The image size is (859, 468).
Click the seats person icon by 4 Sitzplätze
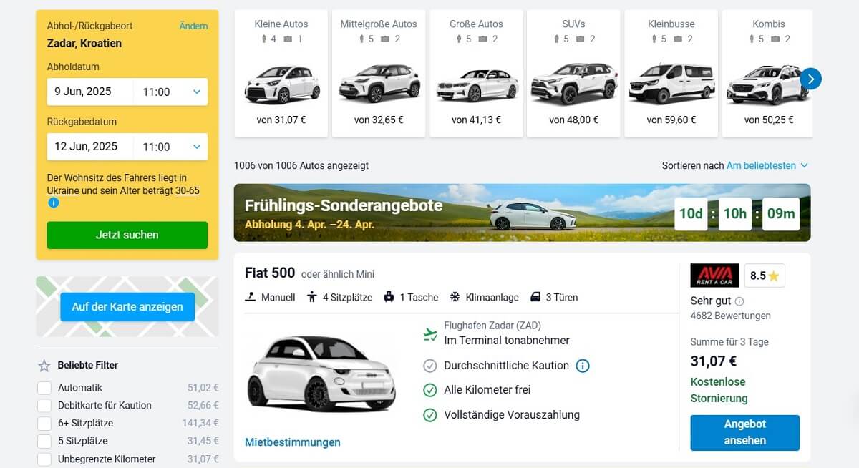click(x=312, y=297)
